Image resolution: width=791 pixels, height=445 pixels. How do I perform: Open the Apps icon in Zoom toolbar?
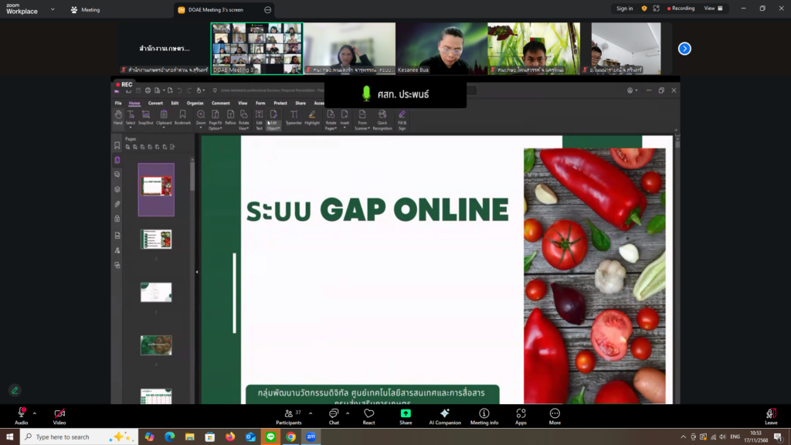tap(521, 415)
